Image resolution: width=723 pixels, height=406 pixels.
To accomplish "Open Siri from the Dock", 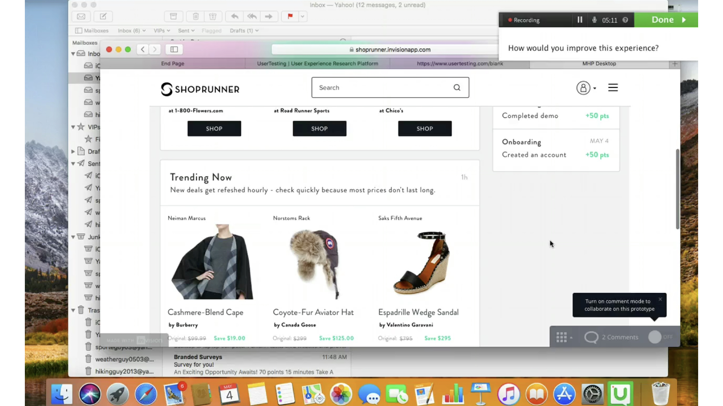I will [90, 394].
